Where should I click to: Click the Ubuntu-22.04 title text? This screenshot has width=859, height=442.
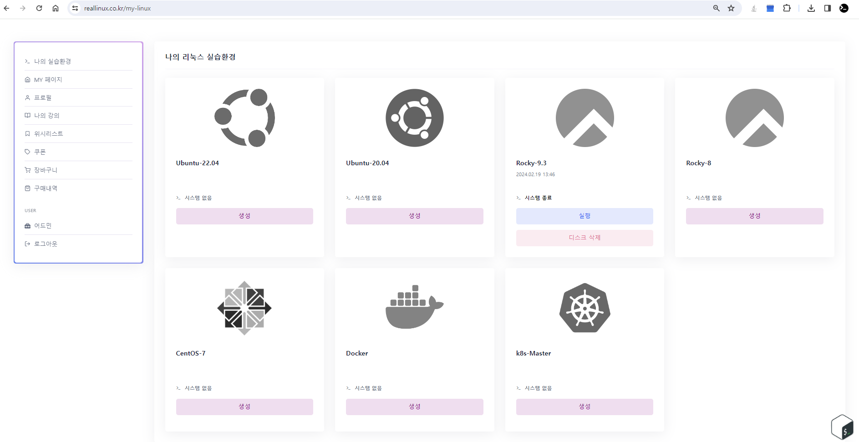(x=198, y=163)
